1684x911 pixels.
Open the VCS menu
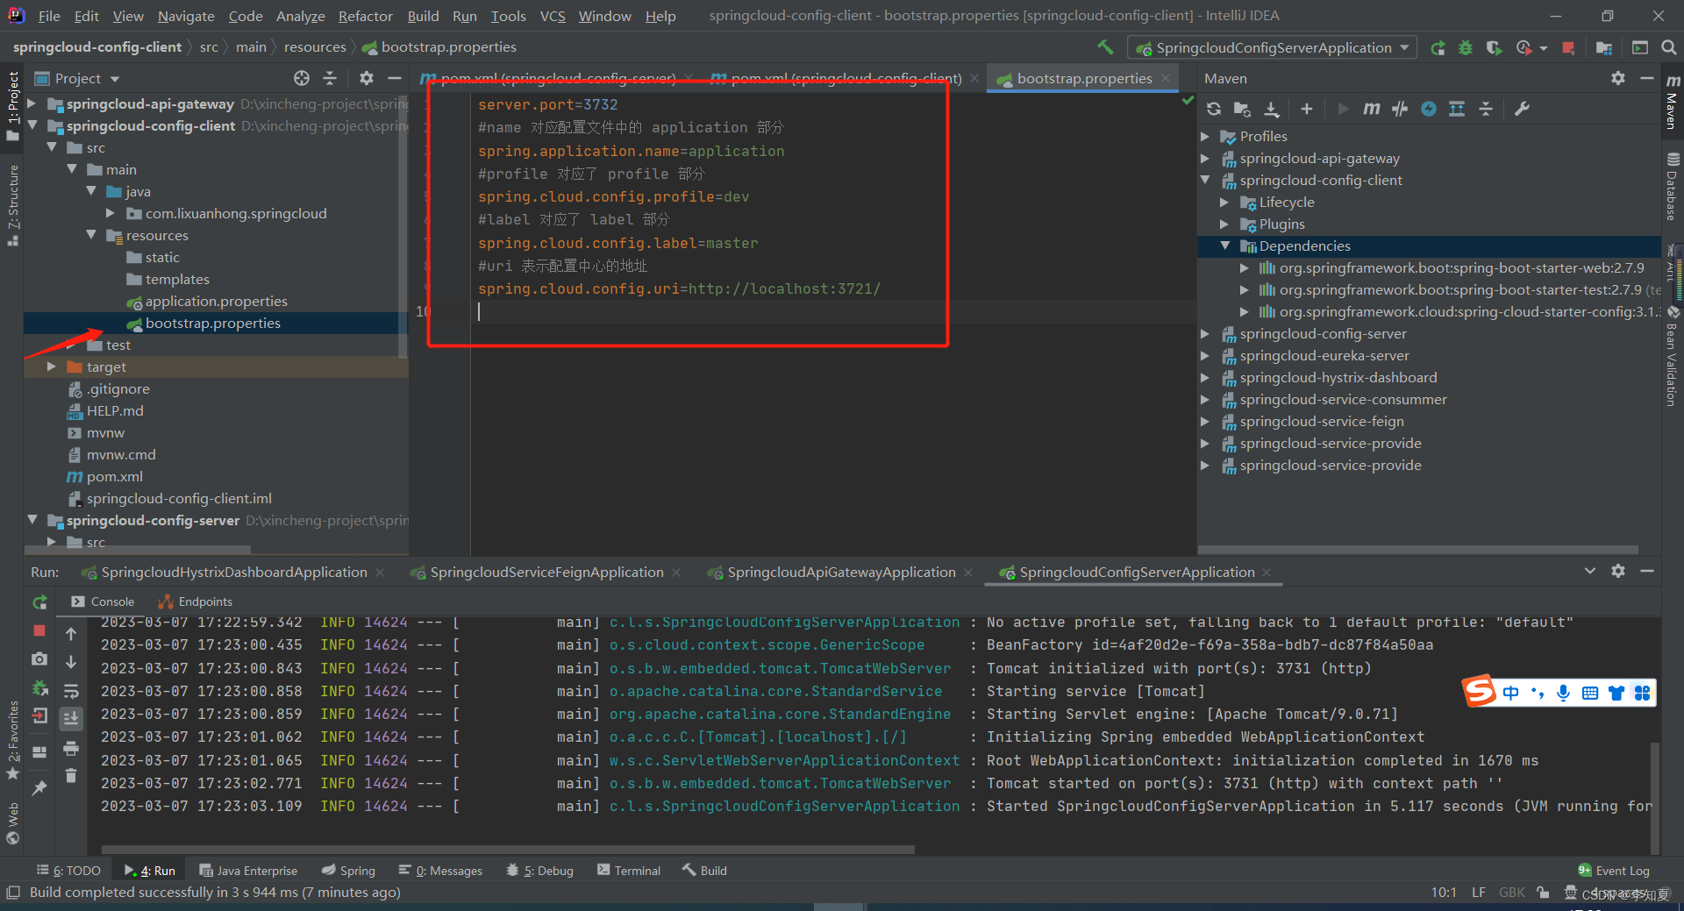553,16
